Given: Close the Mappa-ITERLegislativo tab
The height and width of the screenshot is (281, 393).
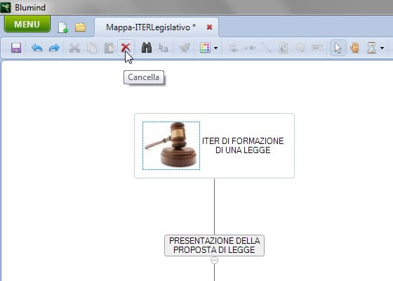Looking at the screenshot, I should coord(210,27).
